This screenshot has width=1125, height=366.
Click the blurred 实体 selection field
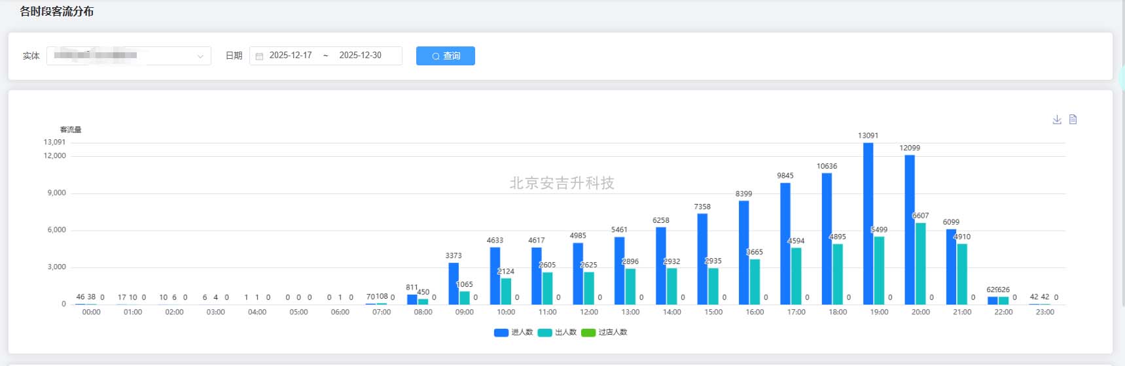118,56
